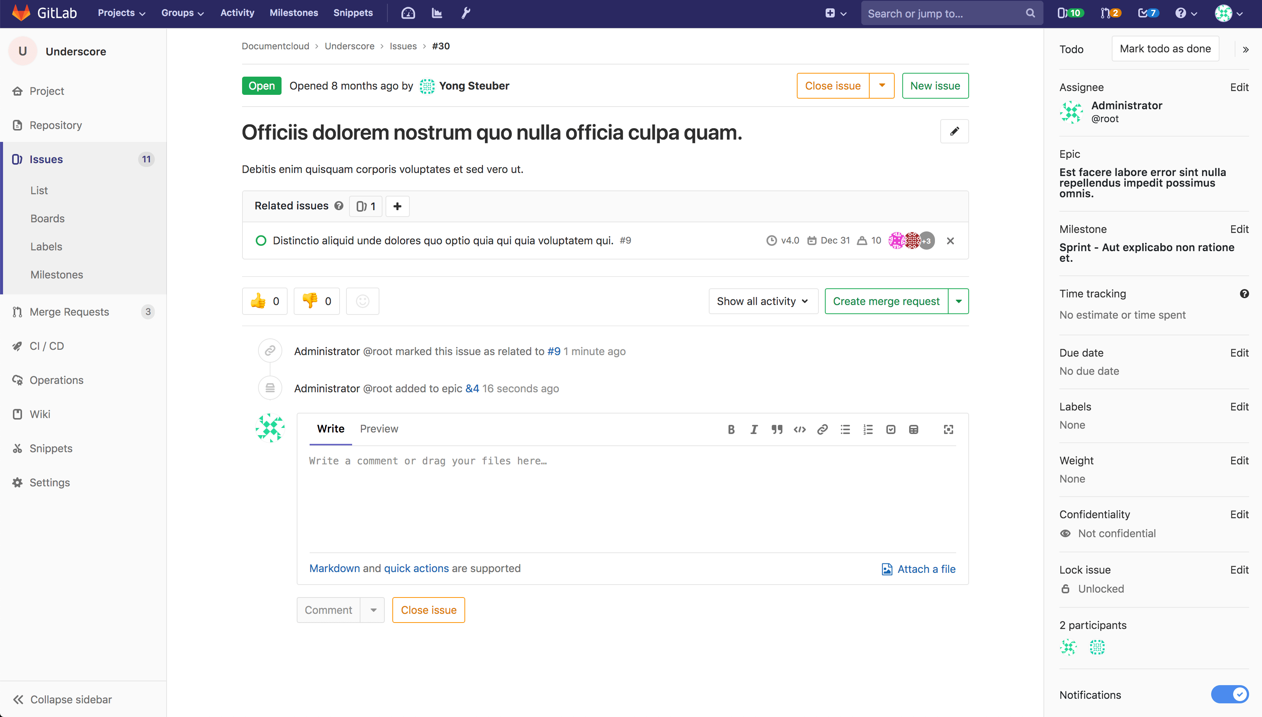
Task: Give a thumbs down reaction
Action: (x=316, y=301)
